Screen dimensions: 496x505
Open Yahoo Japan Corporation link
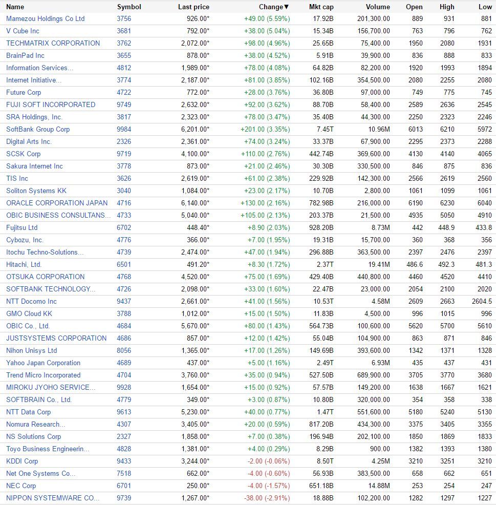click(43, 363)
